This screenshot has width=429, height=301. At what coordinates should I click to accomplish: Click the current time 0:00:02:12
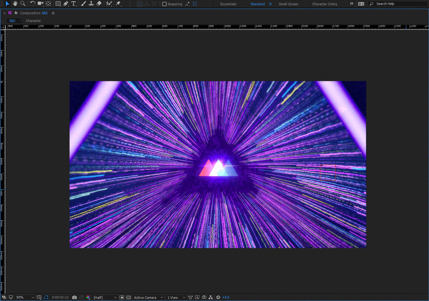click(60, 297)
